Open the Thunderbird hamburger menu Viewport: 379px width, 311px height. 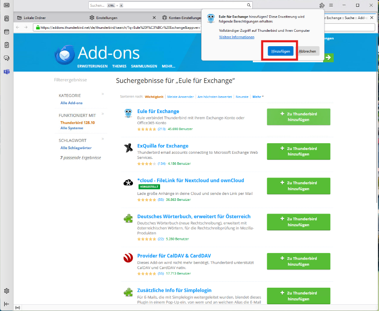point(331,5)
